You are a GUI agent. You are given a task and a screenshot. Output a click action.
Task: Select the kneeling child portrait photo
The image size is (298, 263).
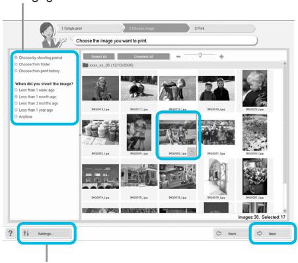pyautogui.click(x=139, y=132)
